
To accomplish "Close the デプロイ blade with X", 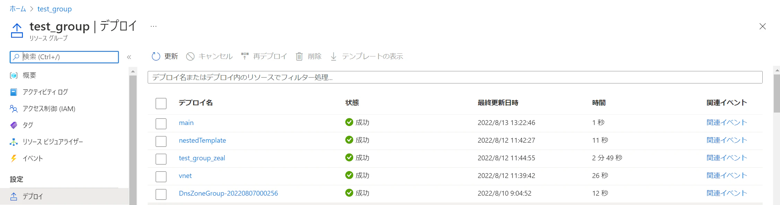I will [x=762, y=26].
